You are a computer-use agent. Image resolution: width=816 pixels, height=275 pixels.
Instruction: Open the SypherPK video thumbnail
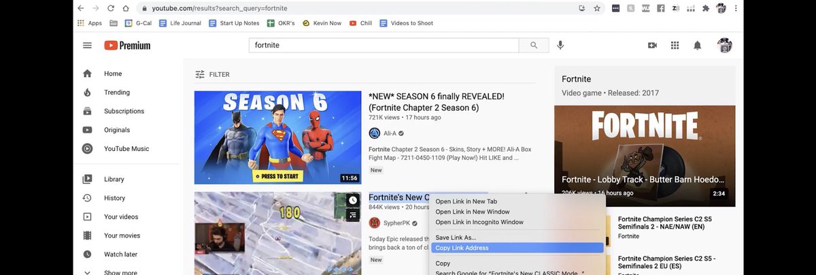click(x=277, y=233)
